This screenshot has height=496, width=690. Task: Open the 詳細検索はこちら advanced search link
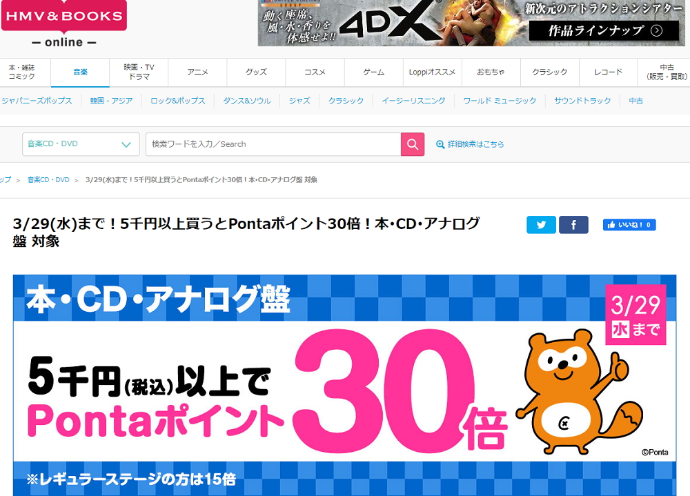point(475,144)
